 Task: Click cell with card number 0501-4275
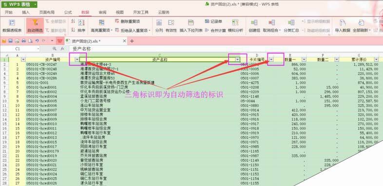257,82
